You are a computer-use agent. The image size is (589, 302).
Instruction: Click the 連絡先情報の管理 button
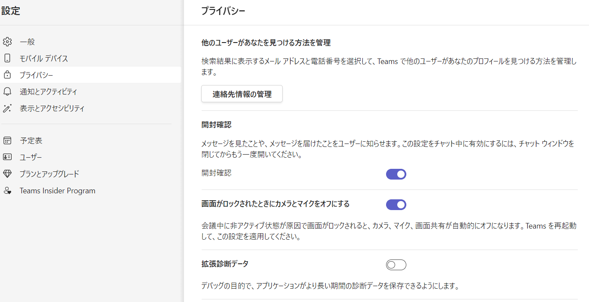coord(242,94)
